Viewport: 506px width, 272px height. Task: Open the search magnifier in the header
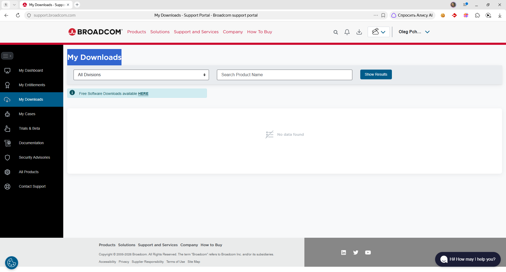coord(335,32)
